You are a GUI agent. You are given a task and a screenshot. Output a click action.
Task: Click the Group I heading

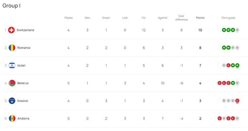(11, 6)
